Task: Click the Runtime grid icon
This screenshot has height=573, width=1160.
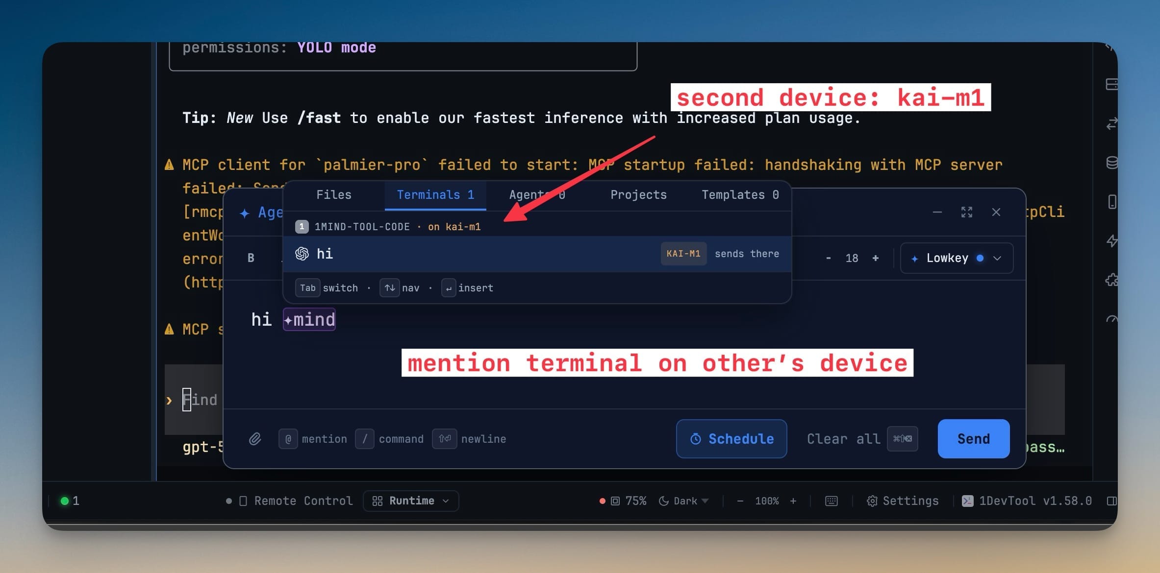Action: coord(377,501)
